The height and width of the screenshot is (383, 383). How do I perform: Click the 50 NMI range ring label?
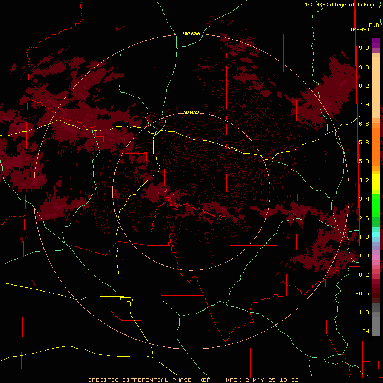191,112
